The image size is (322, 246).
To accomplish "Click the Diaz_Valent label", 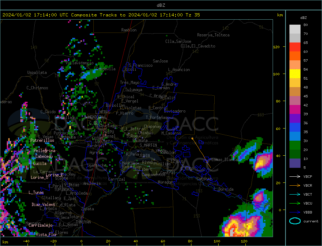I will click(x=43, y=205).
